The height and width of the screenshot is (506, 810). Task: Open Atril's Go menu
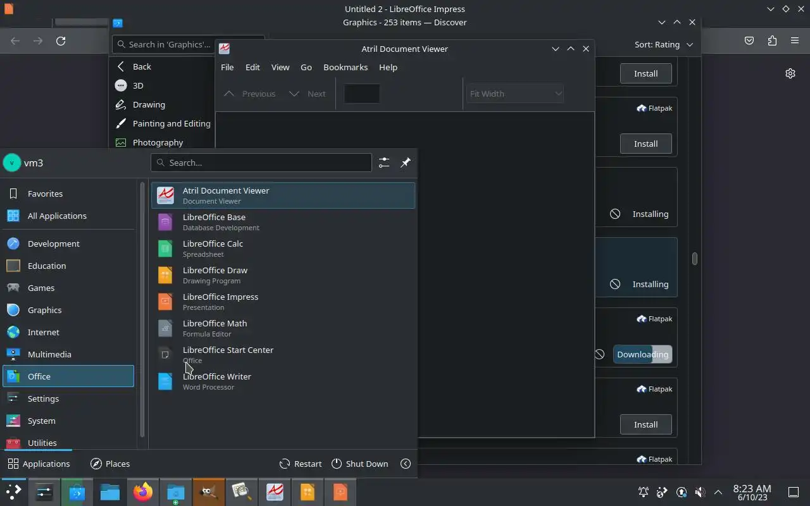(306, 67)
